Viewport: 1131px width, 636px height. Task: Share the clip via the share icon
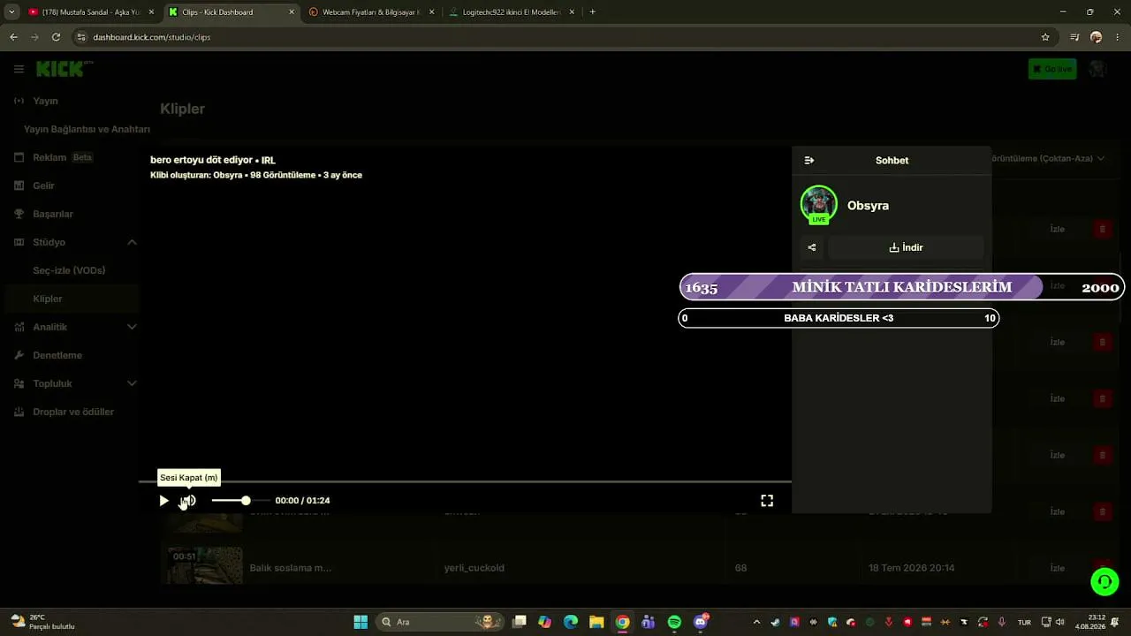coord(812,247)
